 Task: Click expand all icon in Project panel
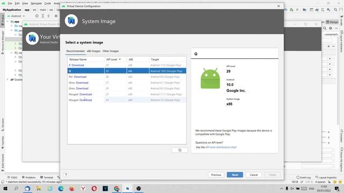43,16
